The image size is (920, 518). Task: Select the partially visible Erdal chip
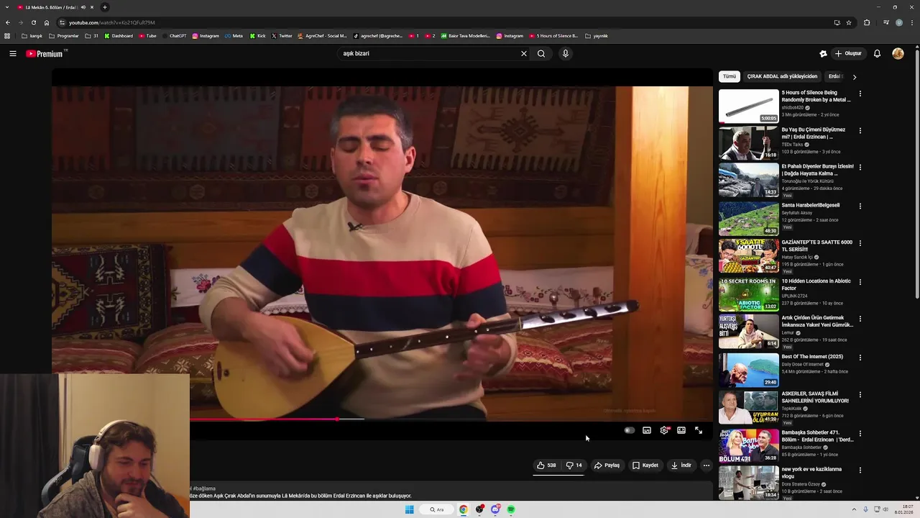pos(834,76)
